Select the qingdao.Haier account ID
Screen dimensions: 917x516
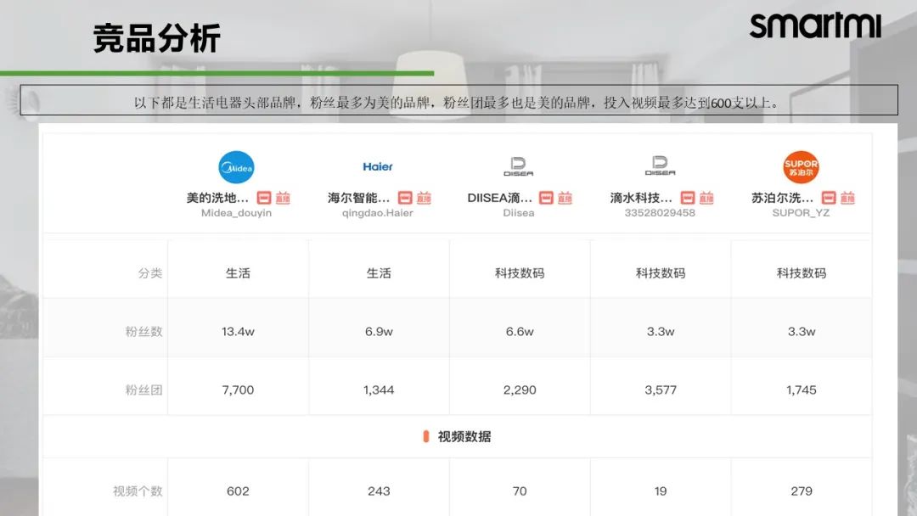378,213
